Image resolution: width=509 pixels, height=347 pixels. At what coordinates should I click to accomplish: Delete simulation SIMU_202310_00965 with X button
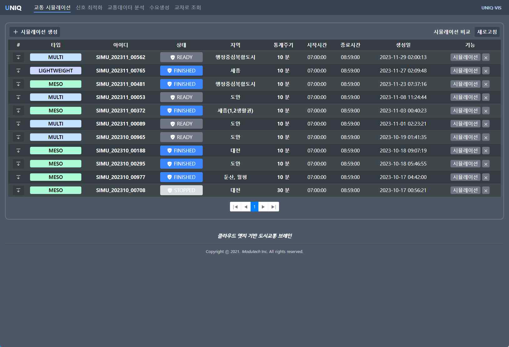tap(486, 137)
